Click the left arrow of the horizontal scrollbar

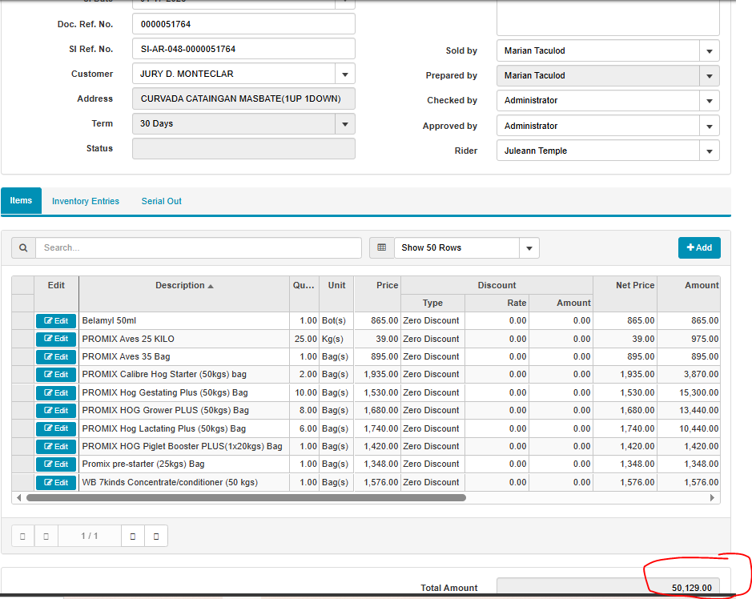pyautogui.click(x=18, y=497)
